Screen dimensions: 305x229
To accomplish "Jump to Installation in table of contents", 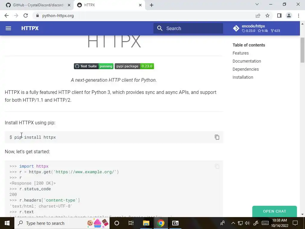I will (x=243, y=77).
